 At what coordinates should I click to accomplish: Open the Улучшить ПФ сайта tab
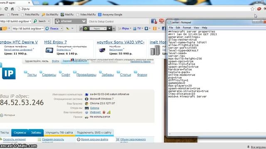click(x=59, y=132)
